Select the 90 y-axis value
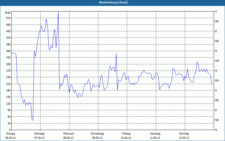225x141 pixels. tap(9, 110)
